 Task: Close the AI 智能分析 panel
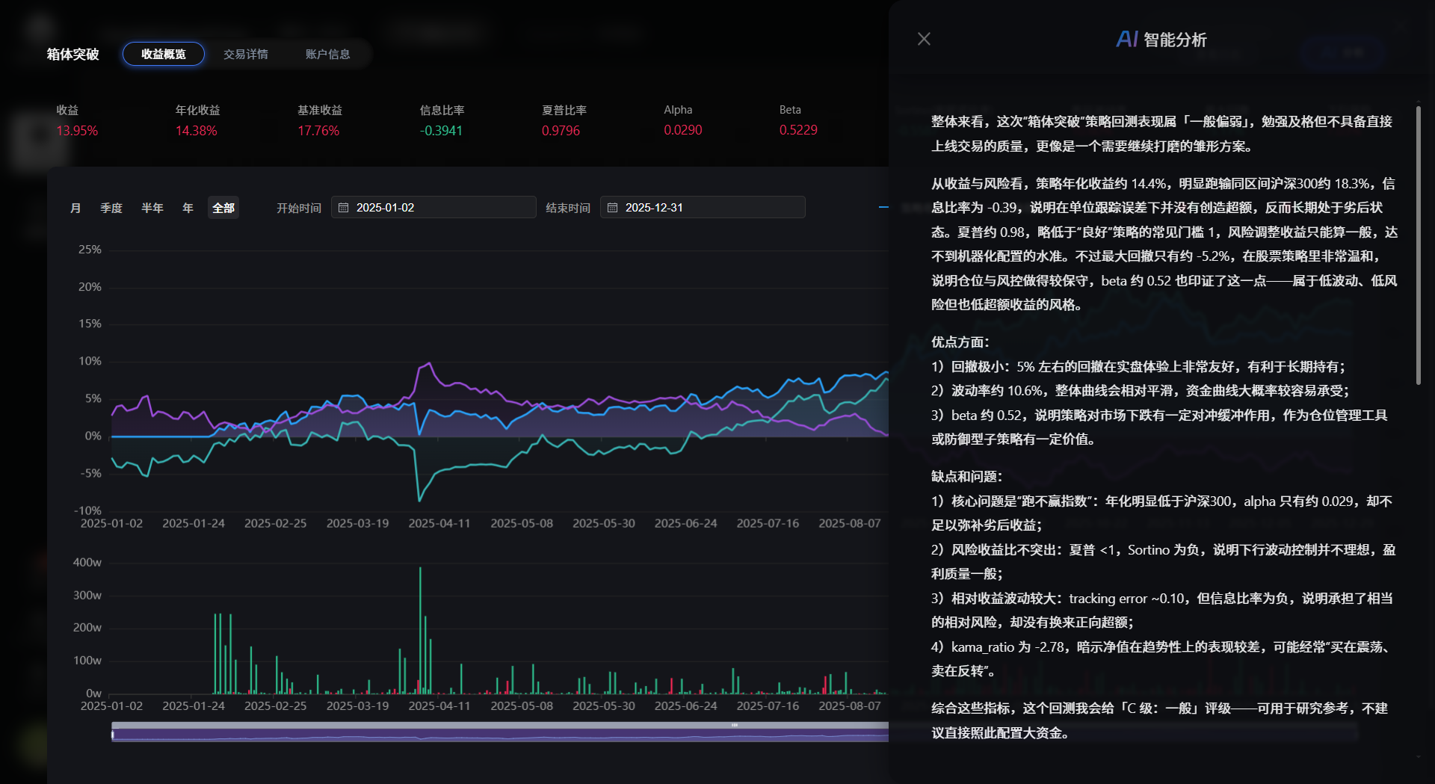[924, 39]
